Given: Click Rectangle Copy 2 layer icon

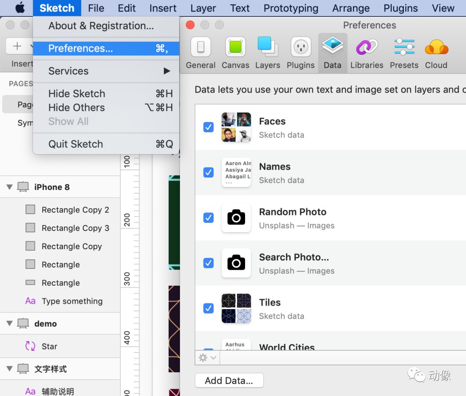Looking at the screenshot, I should point(30,209).
